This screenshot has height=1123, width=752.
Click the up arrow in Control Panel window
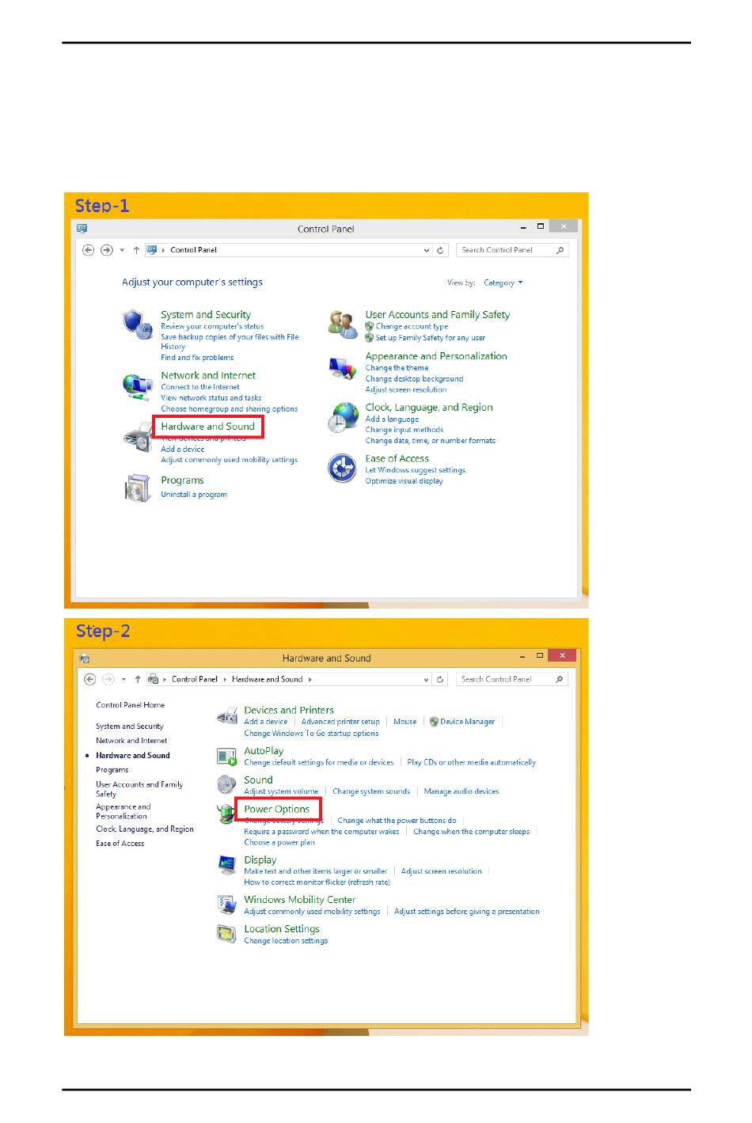pyautogui.click(x=137, y=250)
